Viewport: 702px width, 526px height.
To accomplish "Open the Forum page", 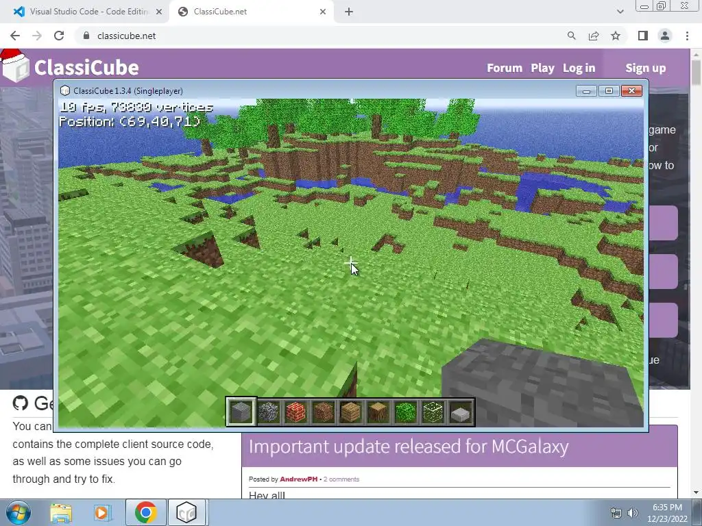I will [505, 68].
